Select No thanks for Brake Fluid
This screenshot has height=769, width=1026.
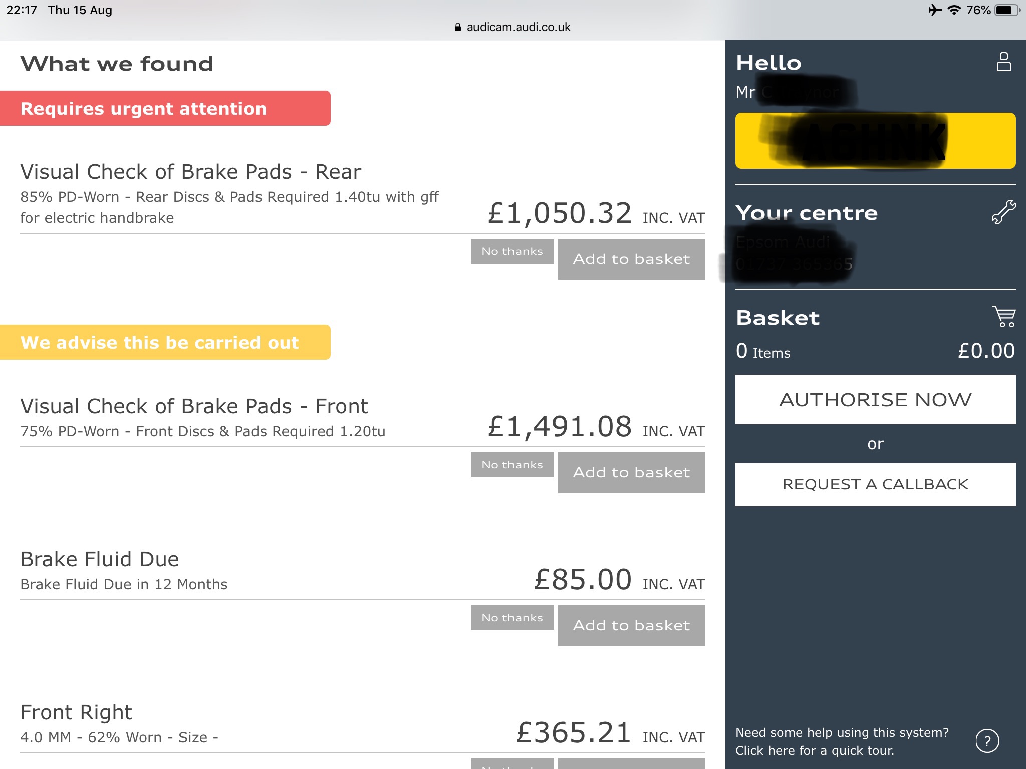pyautogui.click(x=512, y=618)
